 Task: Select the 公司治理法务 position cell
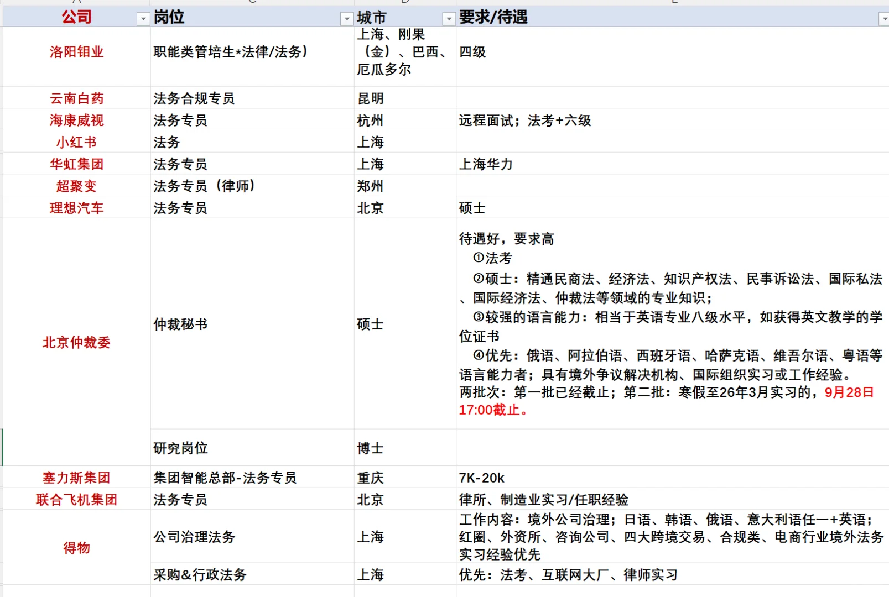252,536
